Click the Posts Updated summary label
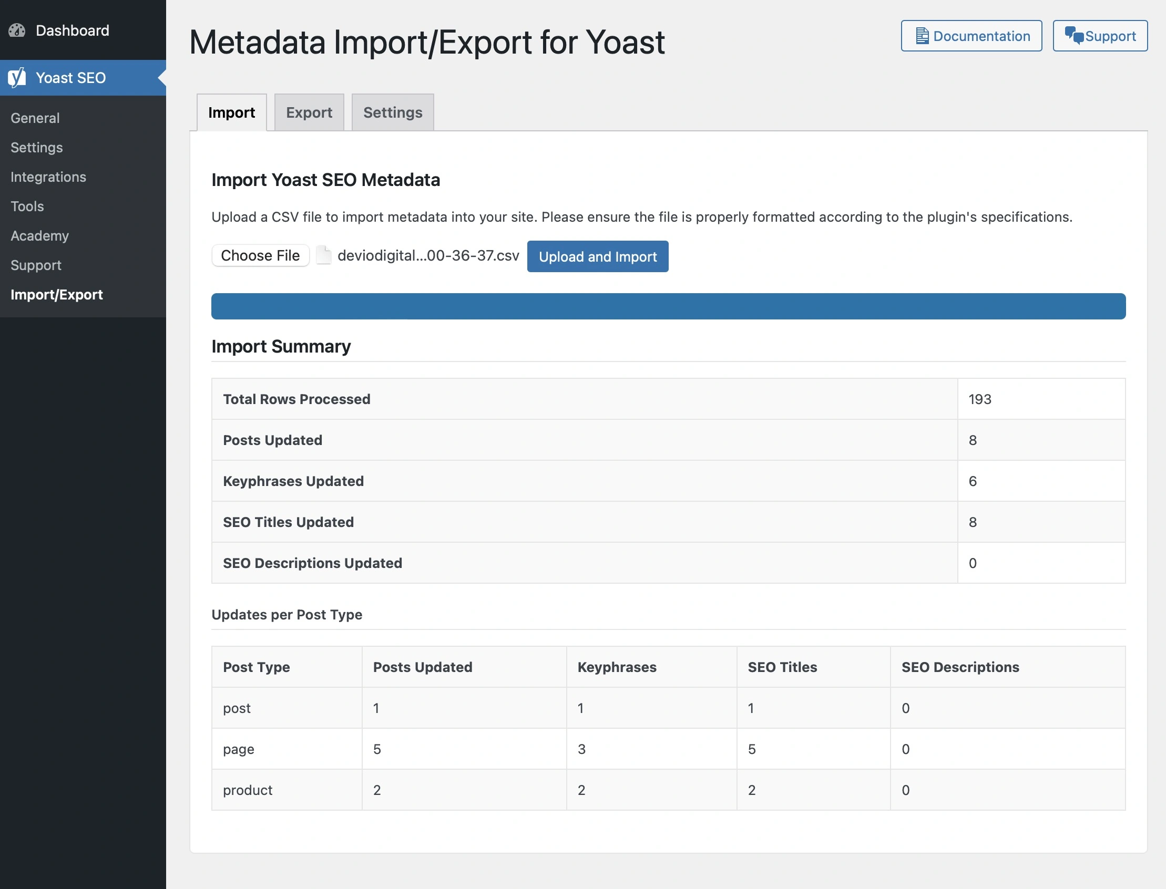Image resolution: width=1166 pixels, height=889 pixels. [x=272, y=440]
